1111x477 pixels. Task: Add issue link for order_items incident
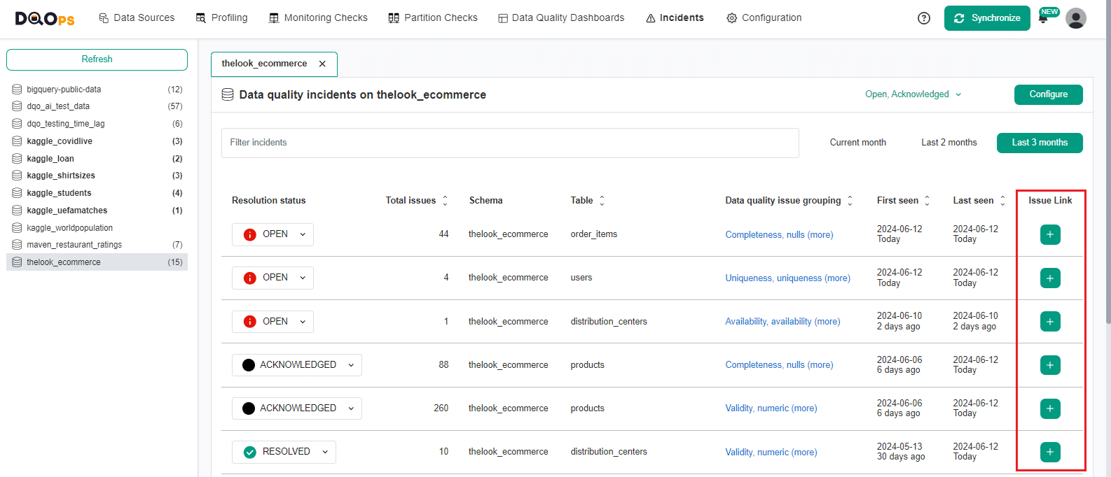click(x=1050, y=234)
